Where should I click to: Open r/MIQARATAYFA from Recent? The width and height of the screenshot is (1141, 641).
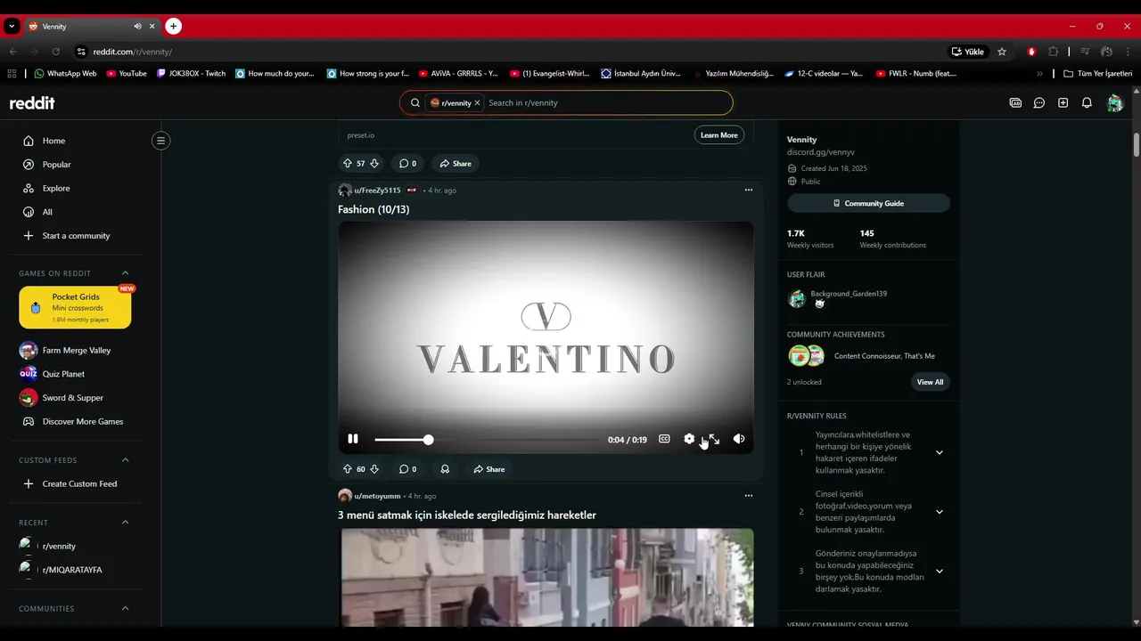point(73,570)
